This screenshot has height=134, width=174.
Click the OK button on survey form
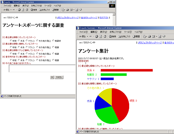tap(52, 77)
